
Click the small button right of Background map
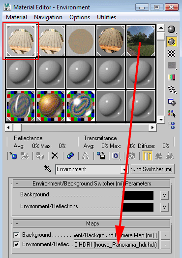coord(165,235)
